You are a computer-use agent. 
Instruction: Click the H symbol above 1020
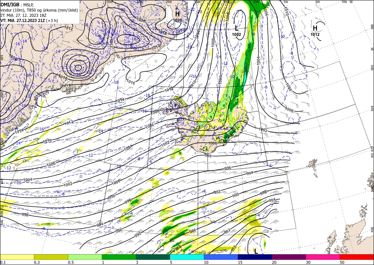(177, 14)
